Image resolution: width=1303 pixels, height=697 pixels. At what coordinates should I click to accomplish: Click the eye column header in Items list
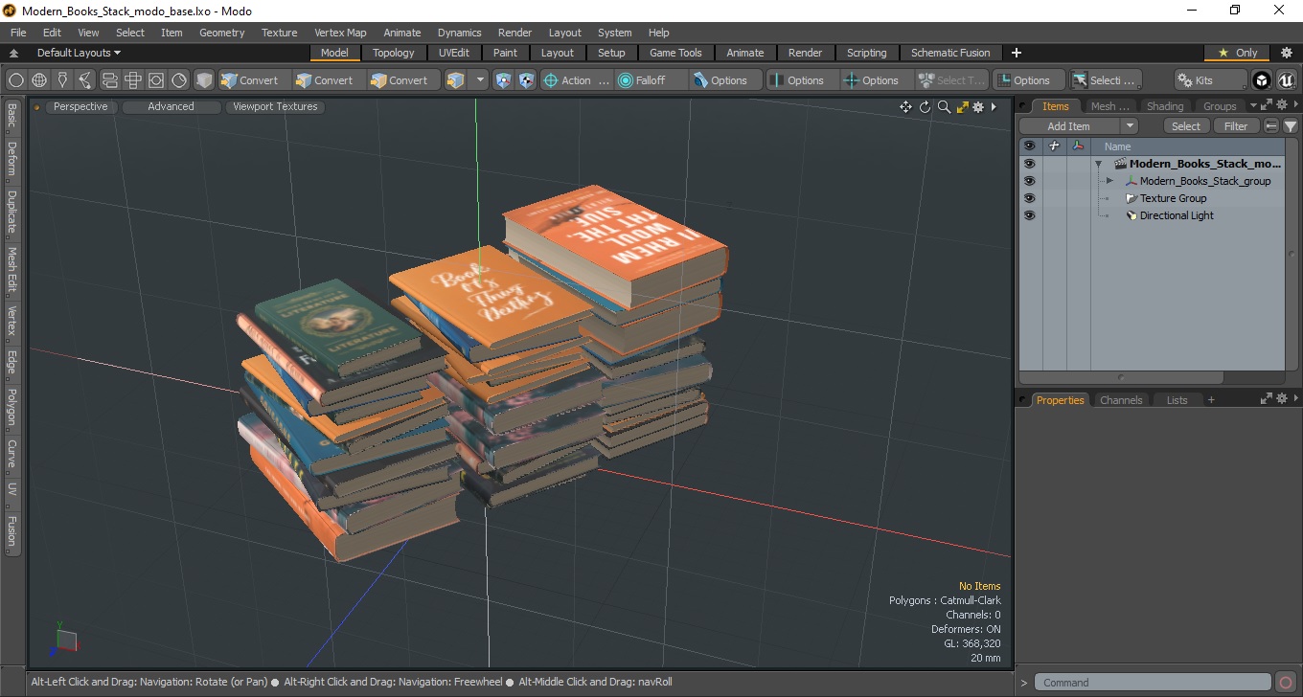(x=1029, y=146)
